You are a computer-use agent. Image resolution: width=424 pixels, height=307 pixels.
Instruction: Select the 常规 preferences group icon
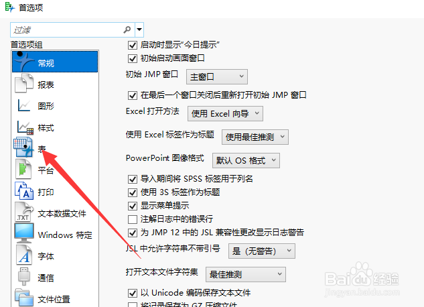[x=24, y=62]
